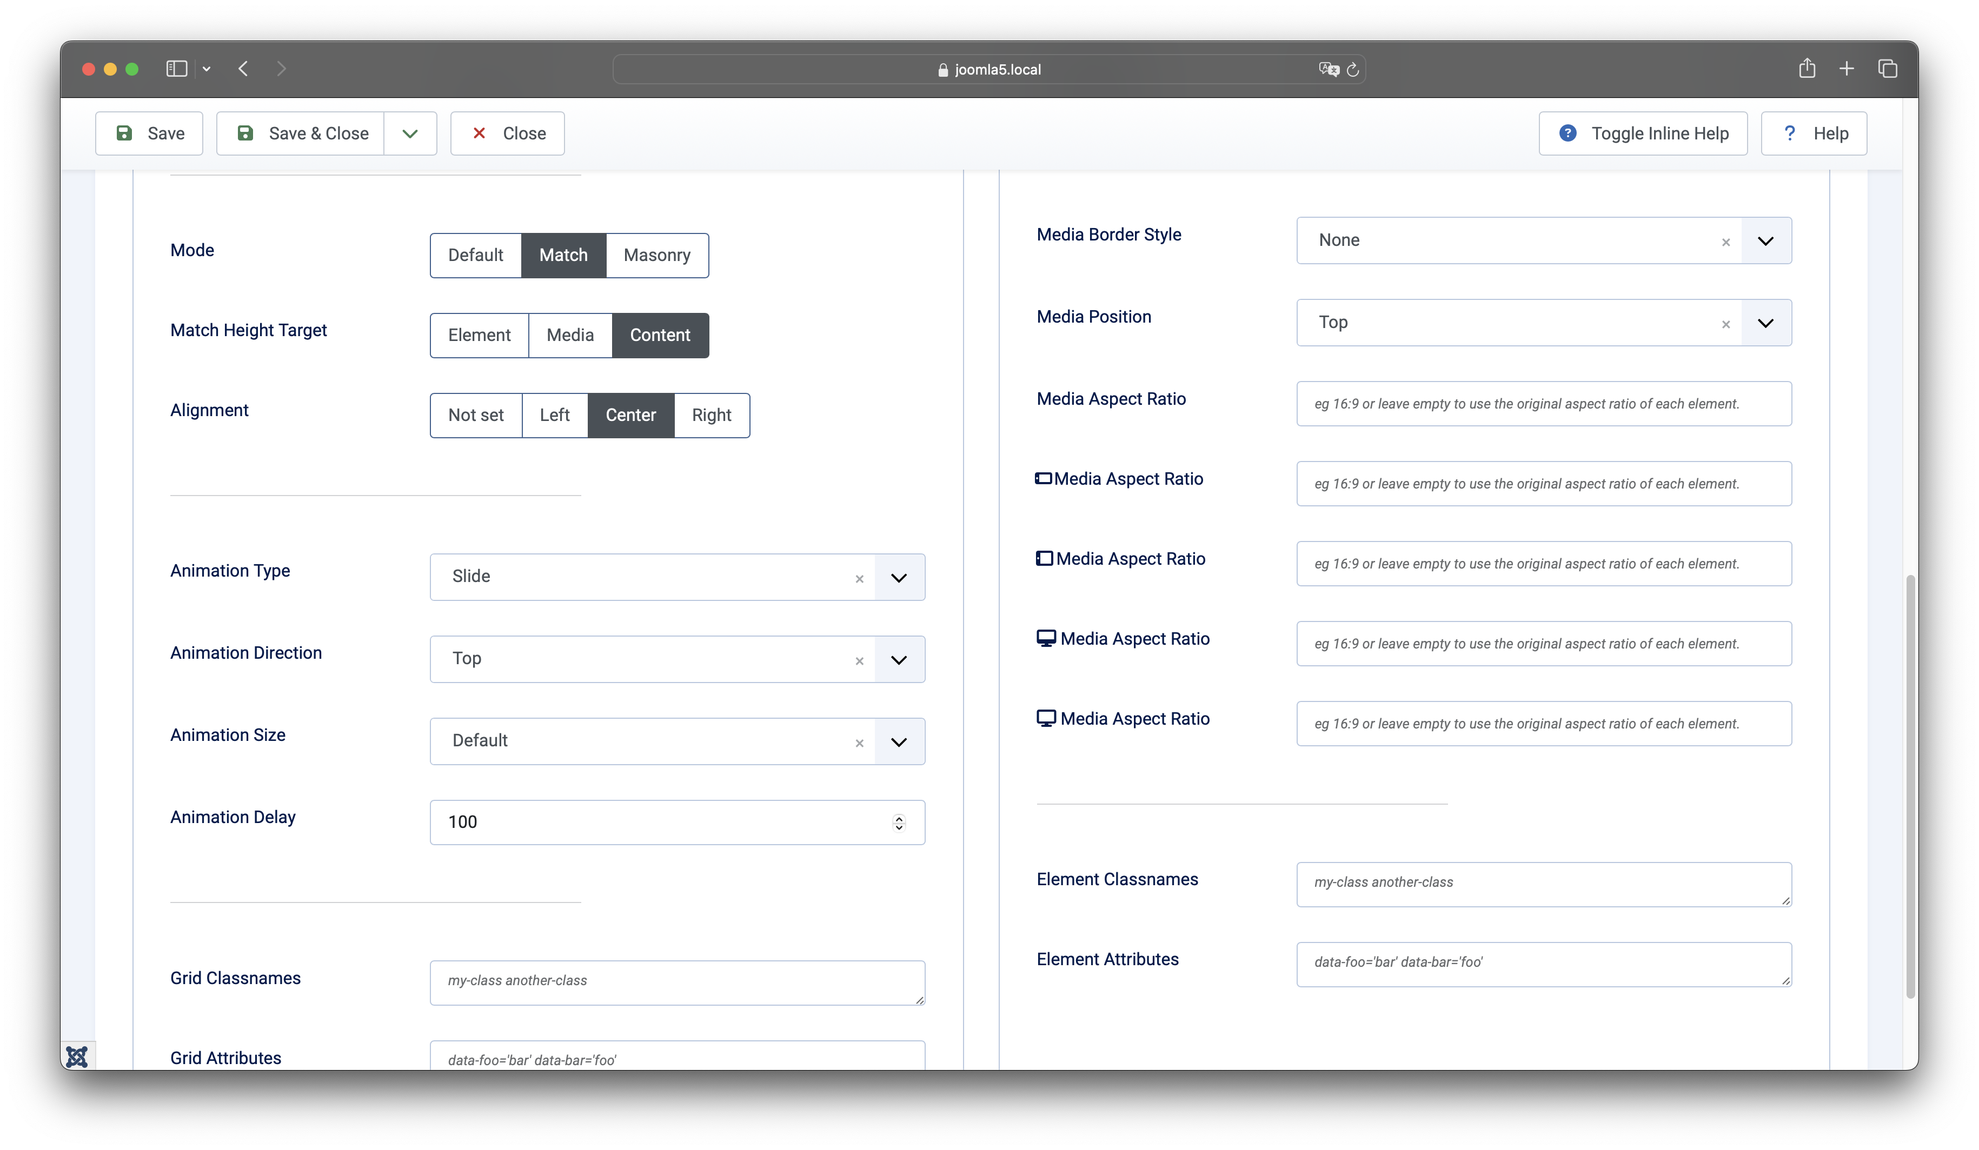The width and height of the screenshot is (1979, 1150).
Task: Clear the Media Position Top selection
Action: pos(1725,324)
